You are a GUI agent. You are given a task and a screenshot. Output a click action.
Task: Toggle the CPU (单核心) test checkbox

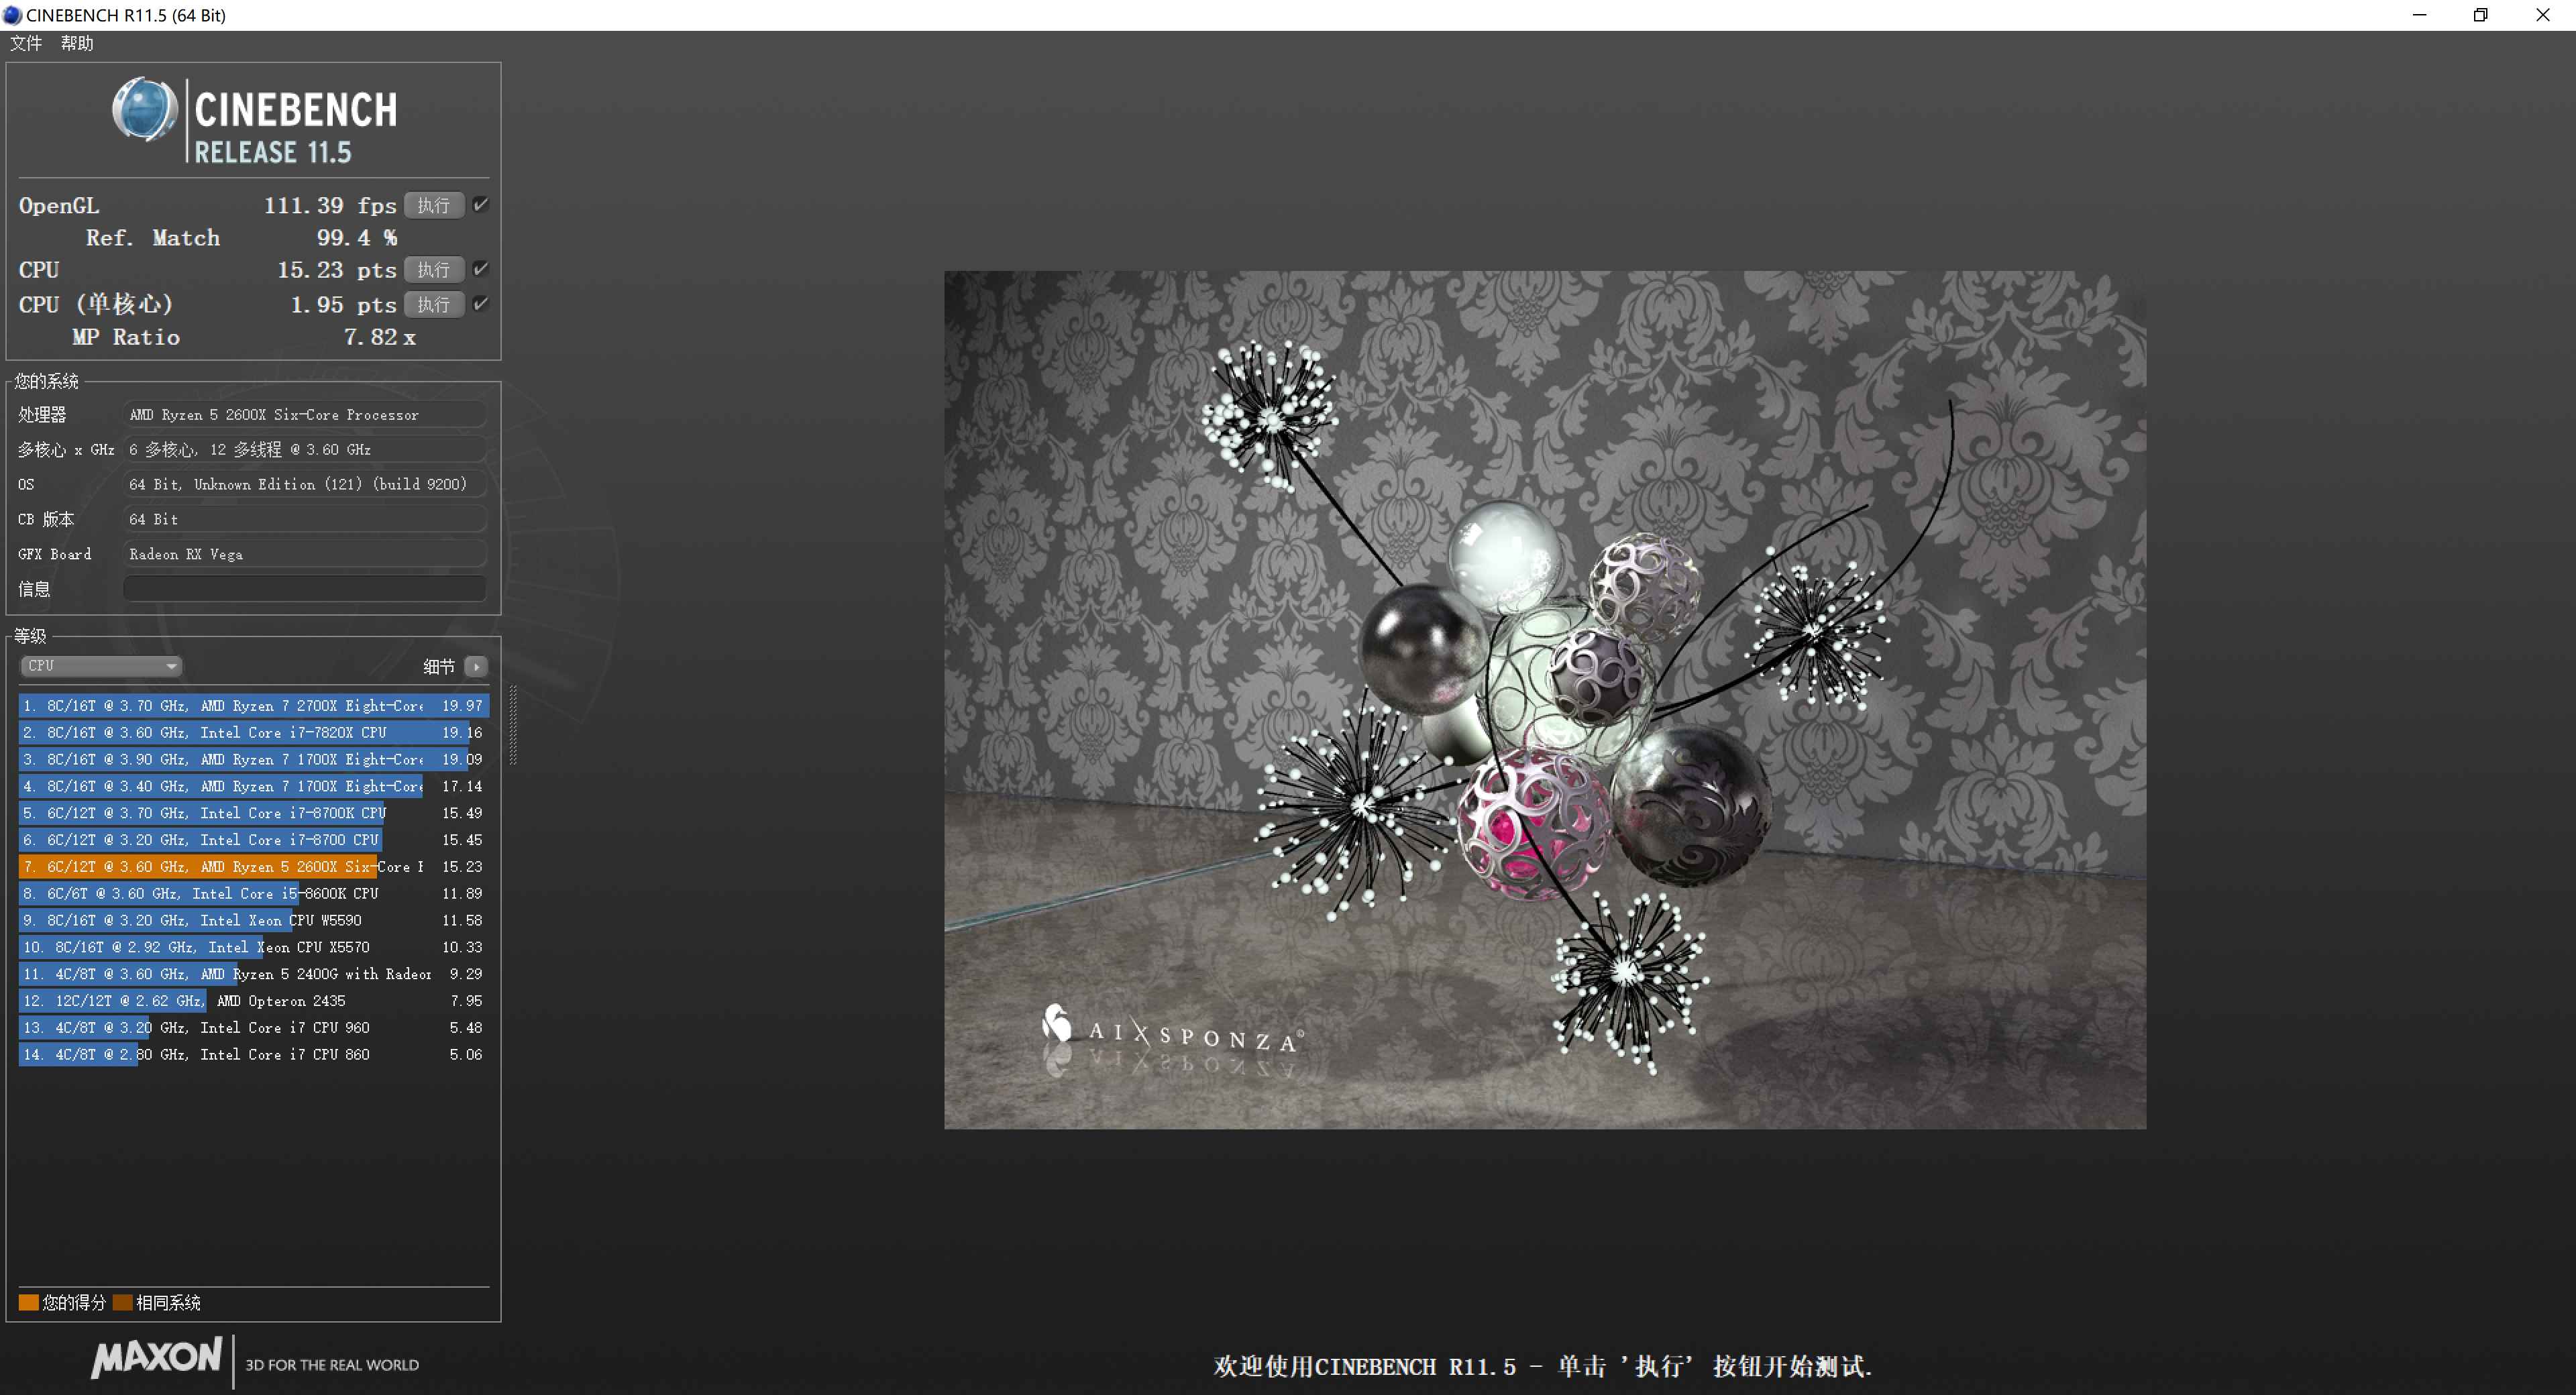[481, 304]
